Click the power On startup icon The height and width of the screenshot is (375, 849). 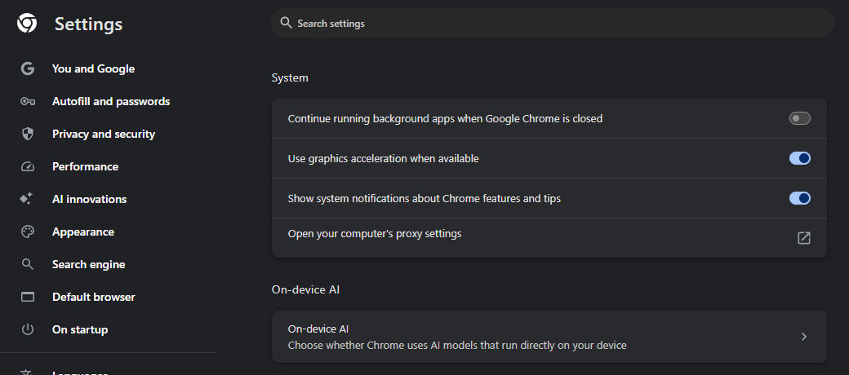click(28, 329)
